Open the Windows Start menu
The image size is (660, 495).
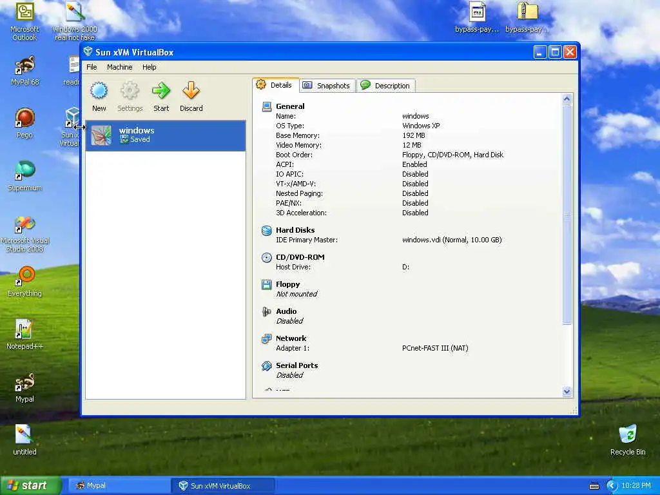coord(30,485)
